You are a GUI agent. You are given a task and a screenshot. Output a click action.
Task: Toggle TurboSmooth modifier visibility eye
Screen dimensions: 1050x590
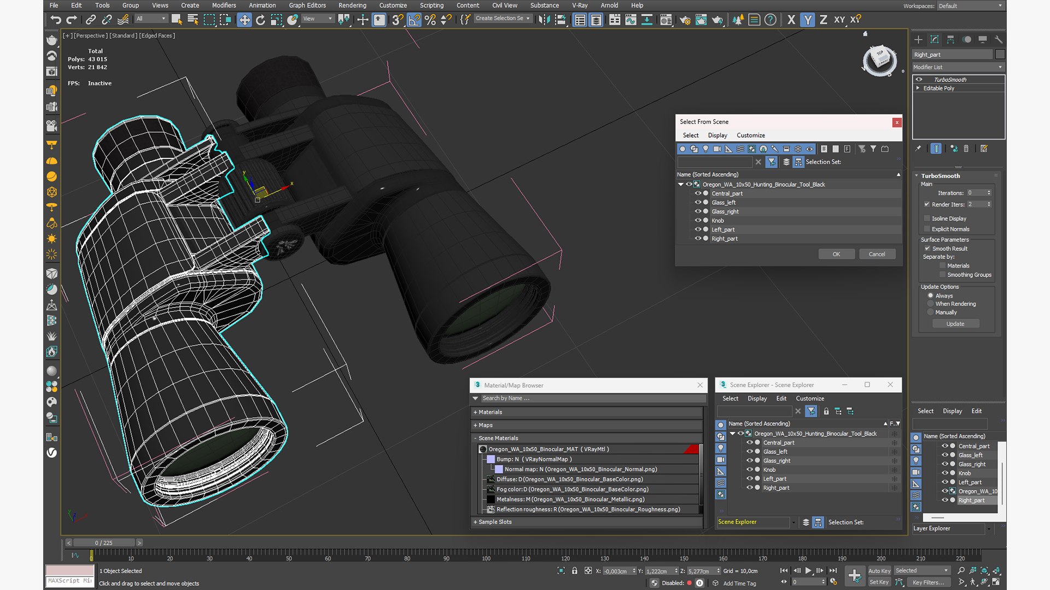click(x=919, y=80)
